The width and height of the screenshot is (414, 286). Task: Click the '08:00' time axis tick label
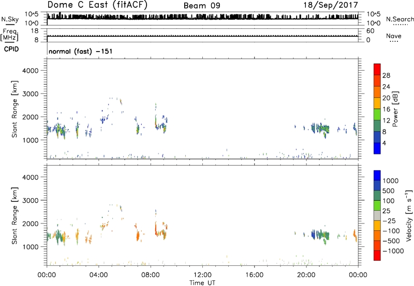point(151,275)
